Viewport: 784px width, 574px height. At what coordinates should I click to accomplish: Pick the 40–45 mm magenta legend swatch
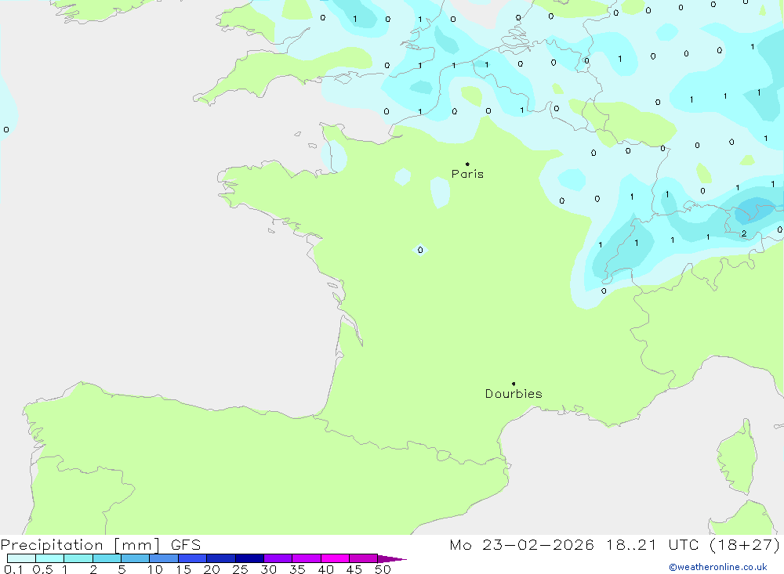click(335, 558)
